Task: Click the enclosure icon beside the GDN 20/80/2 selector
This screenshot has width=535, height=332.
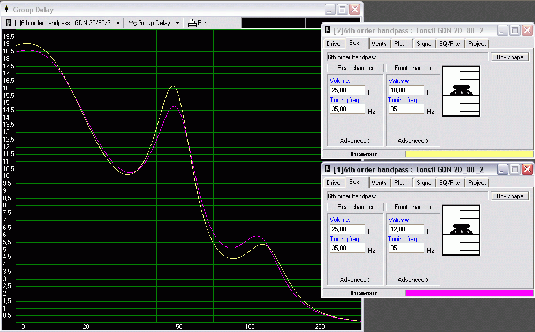Action: tap(9, 23)
